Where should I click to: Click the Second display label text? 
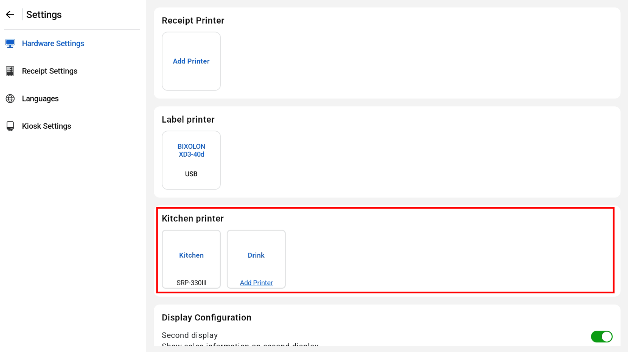click(190, 335)
